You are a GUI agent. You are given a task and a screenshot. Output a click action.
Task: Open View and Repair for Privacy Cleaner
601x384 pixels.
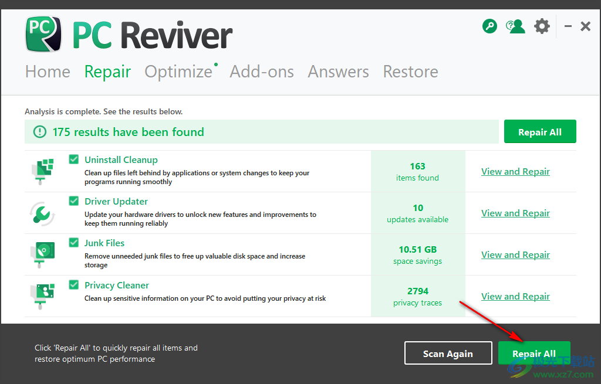tap(515, 297)
